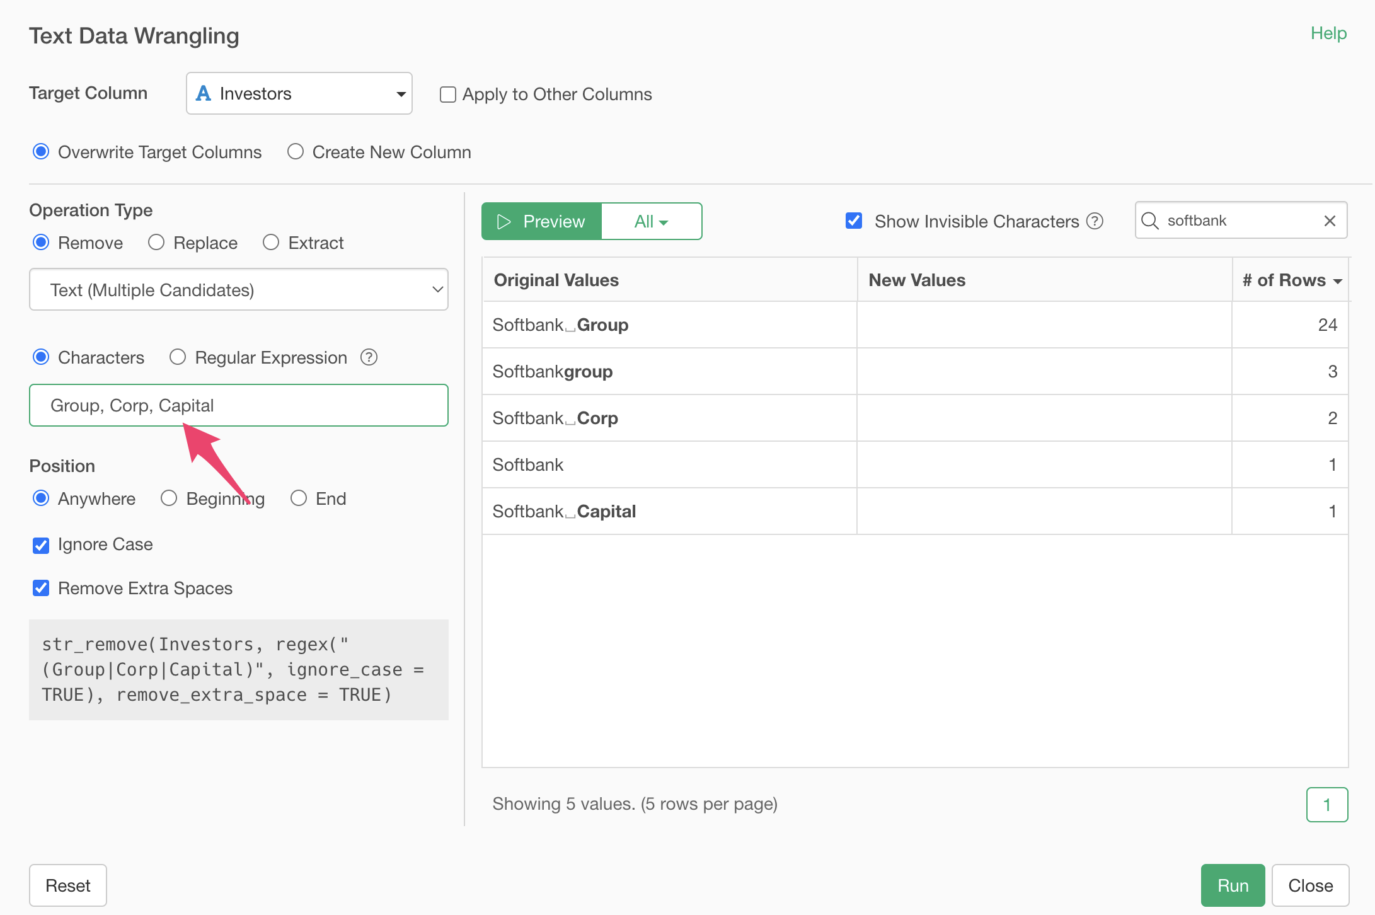1375x915 pixels.
Task: Set position to End
Action: (x=299, y=498)
